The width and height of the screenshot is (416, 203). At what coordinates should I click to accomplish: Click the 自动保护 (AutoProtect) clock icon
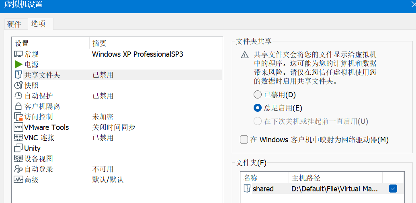tap(18, 96)
